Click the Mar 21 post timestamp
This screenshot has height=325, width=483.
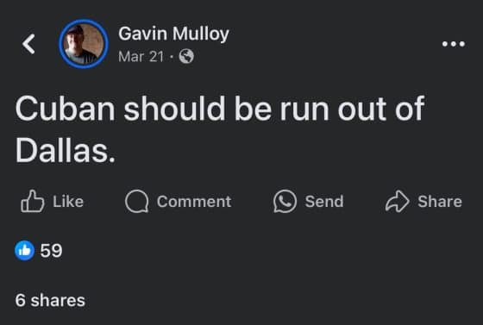141,57
